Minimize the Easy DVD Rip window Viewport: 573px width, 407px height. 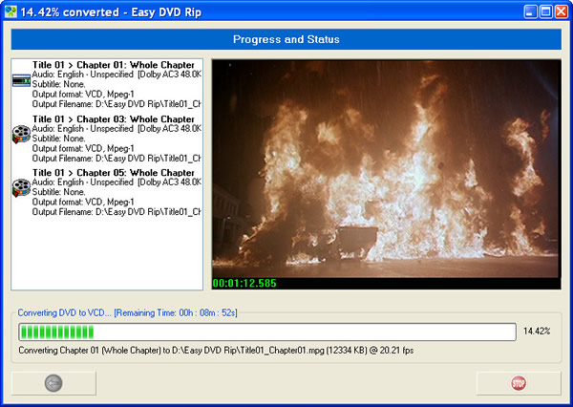coord(530,11)
